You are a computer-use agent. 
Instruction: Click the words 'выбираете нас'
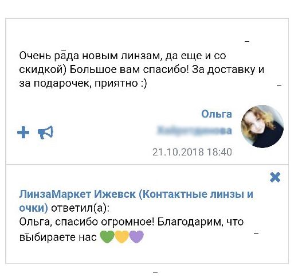coord(58,237)
